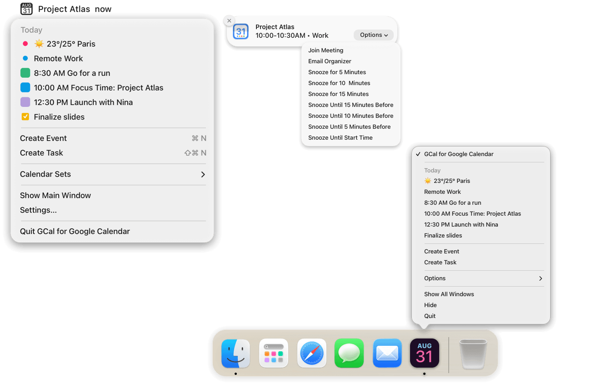Open Messages from the Dock
This screenshot has height=384, width=591.
coord(349,354)
